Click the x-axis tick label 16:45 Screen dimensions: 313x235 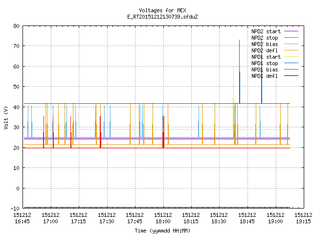click(22, 221)
